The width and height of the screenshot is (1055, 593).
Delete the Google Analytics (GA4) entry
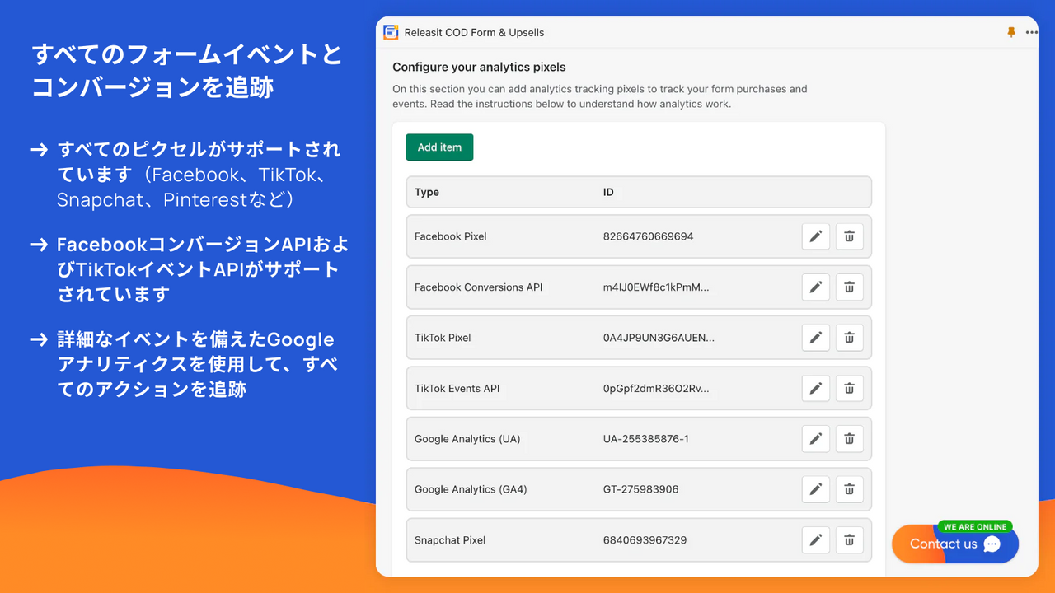849,489
